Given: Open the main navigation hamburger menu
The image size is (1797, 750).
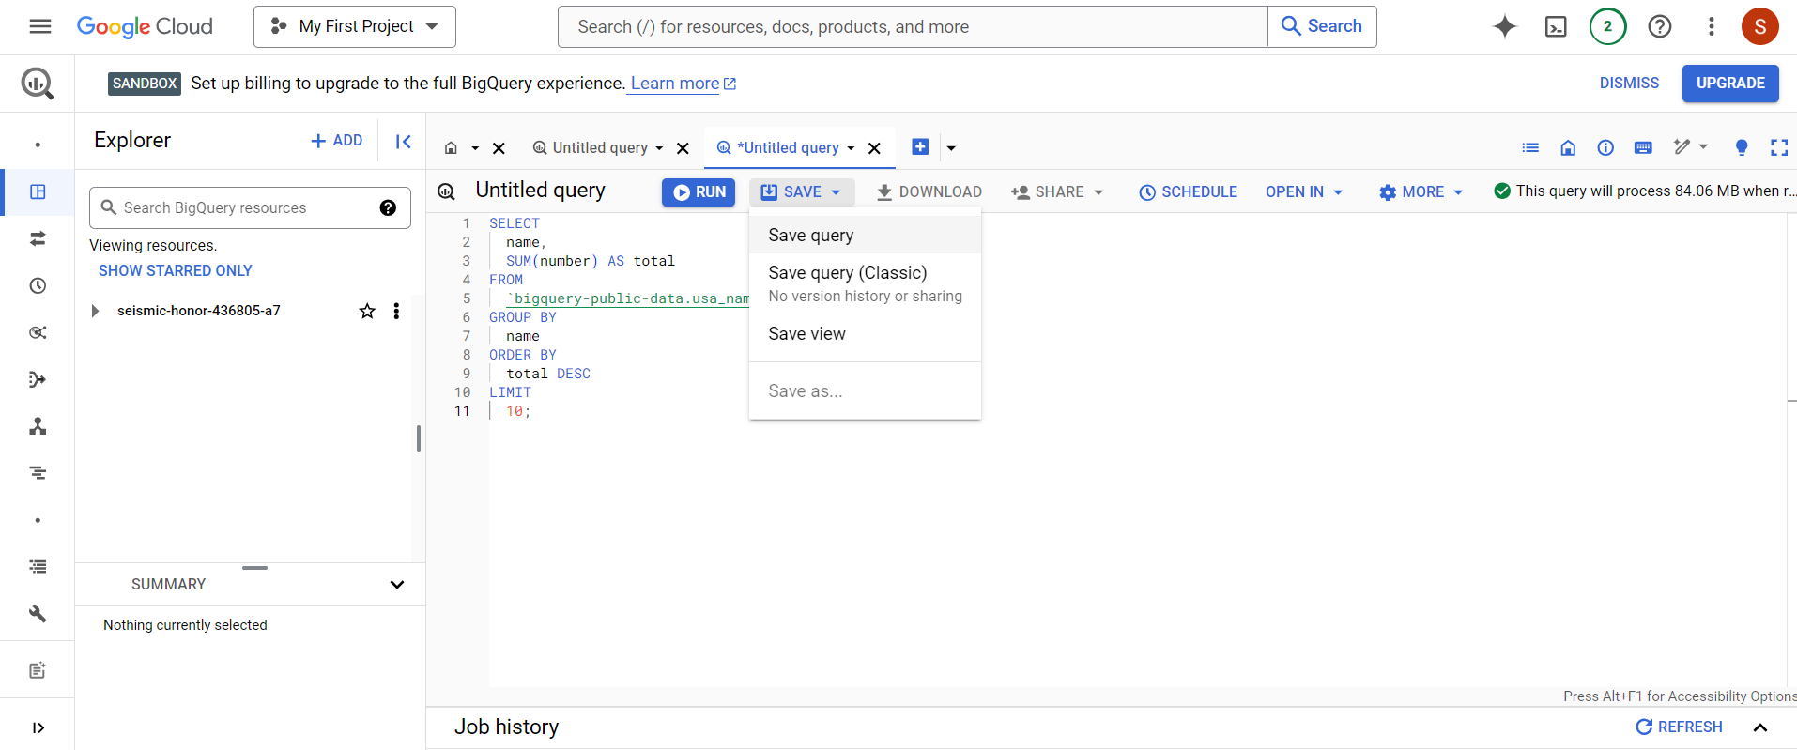Looking at the screenshot, I should click(x=40, y=26).
